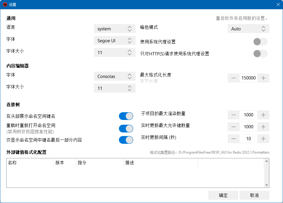Click the 名称 column header
The width and height of the screenshot is (283, 203).
pyautogui.click(x=30, y=163)
